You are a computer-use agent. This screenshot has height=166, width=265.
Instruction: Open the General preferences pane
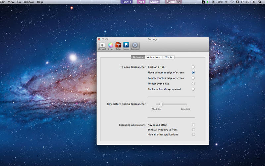coord(102,45)
